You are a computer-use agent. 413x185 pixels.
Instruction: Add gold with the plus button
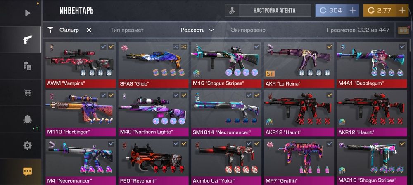[x=402, y=10]
